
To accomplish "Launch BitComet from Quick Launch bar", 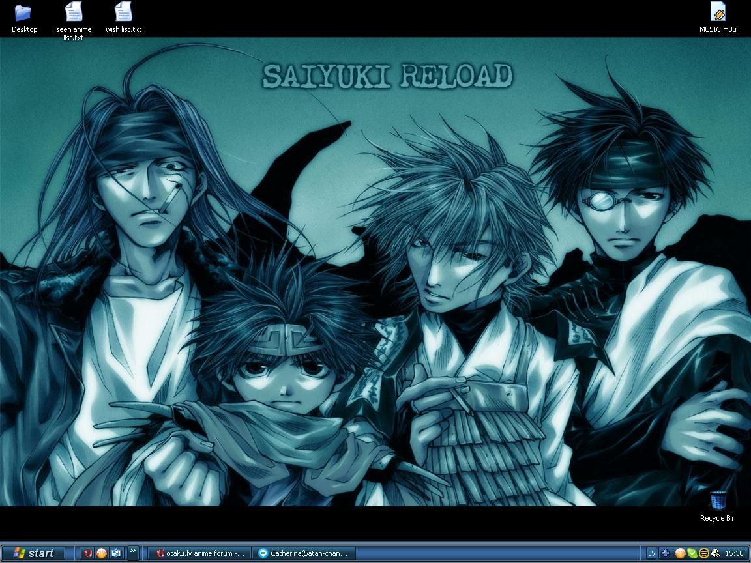I will [x=102, y=553].
